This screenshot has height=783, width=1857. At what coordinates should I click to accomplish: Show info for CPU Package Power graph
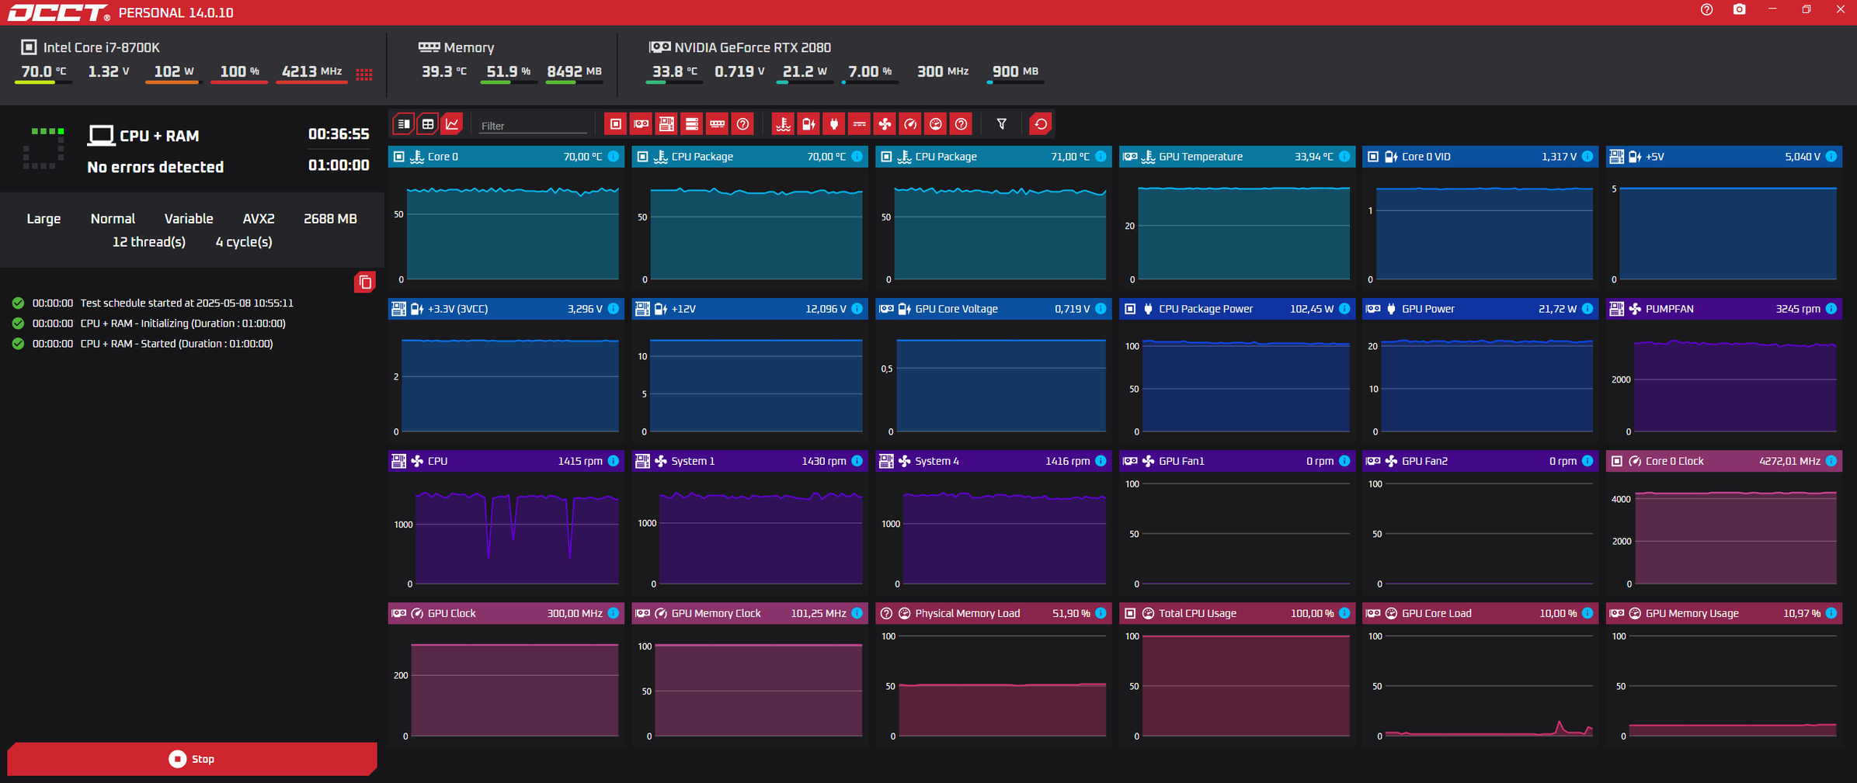pos(1344,309)
